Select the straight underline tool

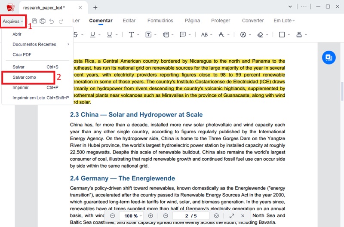pos(92,34)
